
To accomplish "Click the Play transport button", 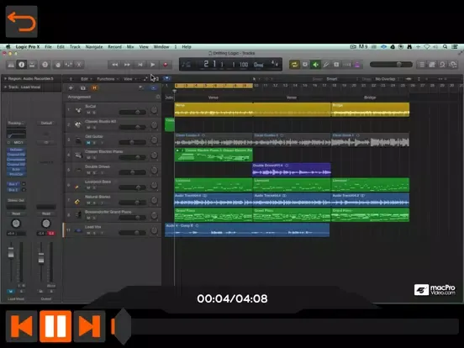I will [x=153, y=65].
